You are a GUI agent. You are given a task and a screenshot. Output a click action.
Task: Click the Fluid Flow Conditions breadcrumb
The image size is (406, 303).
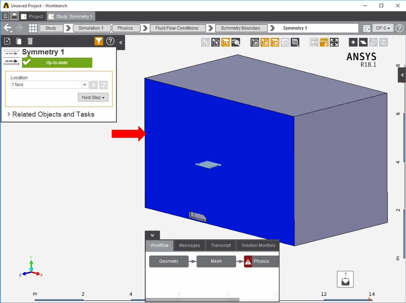[177, 28]
